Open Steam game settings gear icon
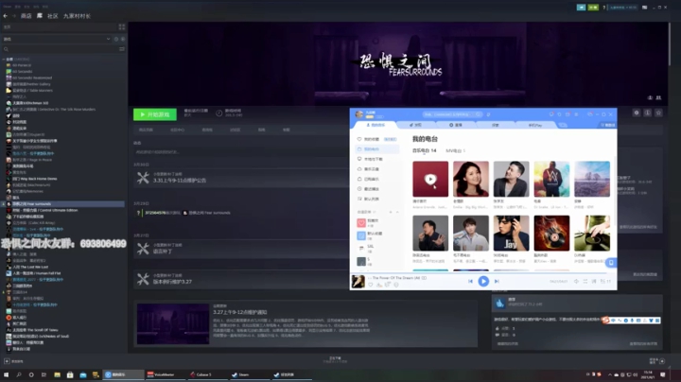681x382 pixels. 637,113
